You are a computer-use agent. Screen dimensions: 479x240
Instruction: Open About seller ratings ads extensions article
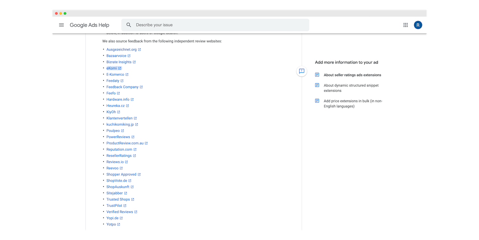(x=352, y=75)
